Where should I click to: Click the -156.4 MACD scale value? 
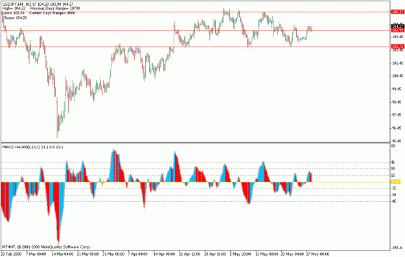point(397,248)
